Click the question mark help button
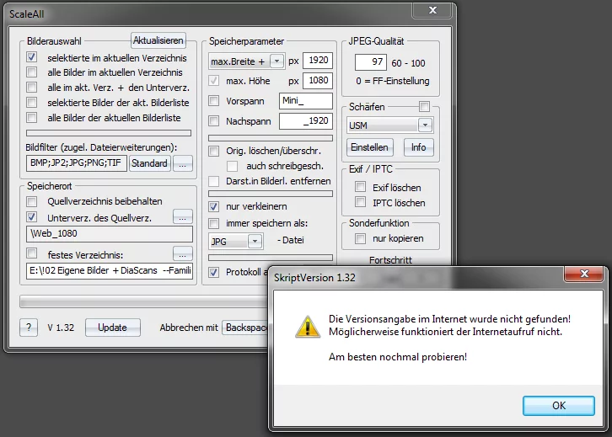Image resolution: width=612 pixels, height=437 pixels. point(28,328)
